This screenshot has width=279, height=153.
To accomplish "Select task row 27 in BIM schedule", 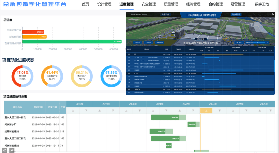I will pos(200,93).
